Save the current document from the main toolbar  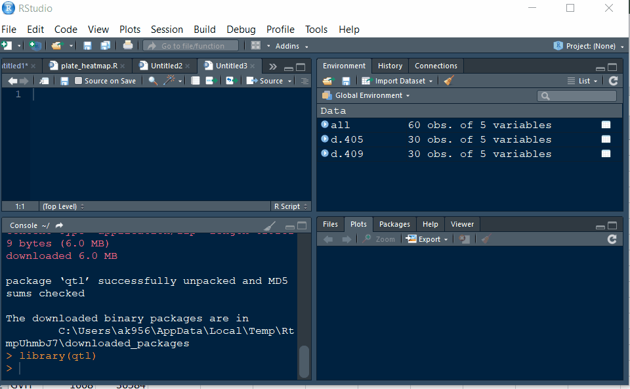pyautogui.click(x=87, y=46)
